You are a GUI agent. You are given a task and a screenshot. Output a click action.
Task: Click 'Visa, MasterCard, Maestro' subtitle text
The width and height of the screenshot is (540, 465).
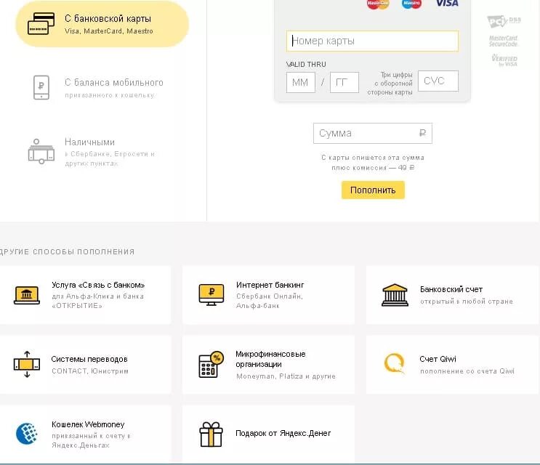click(109, 31)
